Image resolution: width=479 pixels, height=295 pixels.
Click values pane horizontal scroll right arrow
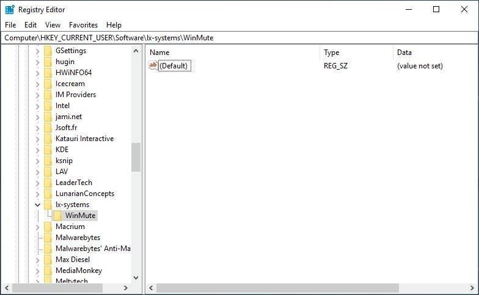[x=472, y=288]
